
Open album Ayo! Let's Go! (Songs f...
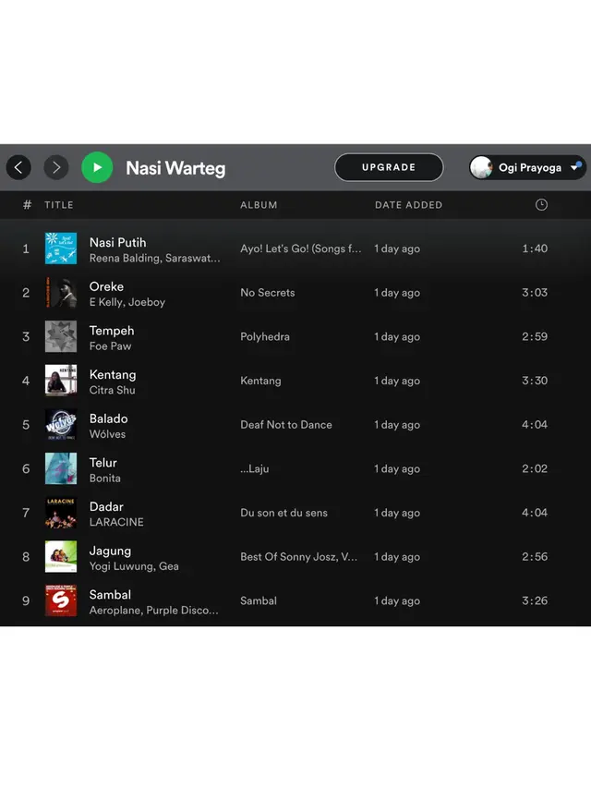click(x=300, y=249)
